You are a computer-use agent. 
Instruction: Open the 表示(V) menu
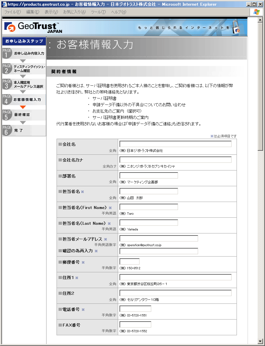click(x=51, y=12)
